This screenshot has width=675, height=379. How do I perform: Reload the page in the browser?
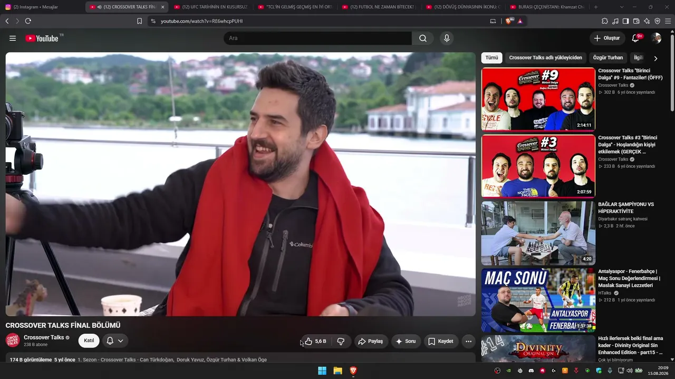point(28,21)
